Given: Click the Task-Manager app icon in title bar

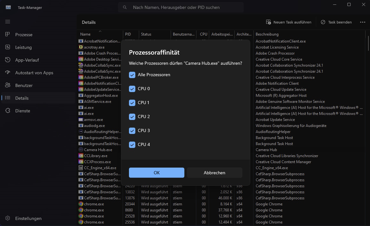Looking at the screenshot, I should pos(8,7).
